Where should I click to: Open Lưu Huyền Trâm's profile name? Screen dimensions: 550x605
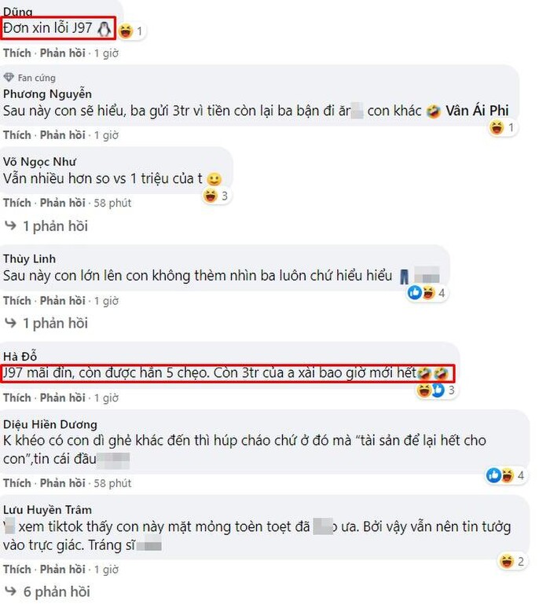coord(47,510)
